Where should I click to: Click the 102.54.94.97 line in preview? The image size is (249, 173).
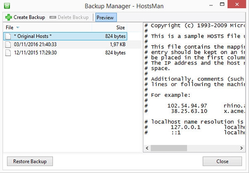(x=195, y=106)
